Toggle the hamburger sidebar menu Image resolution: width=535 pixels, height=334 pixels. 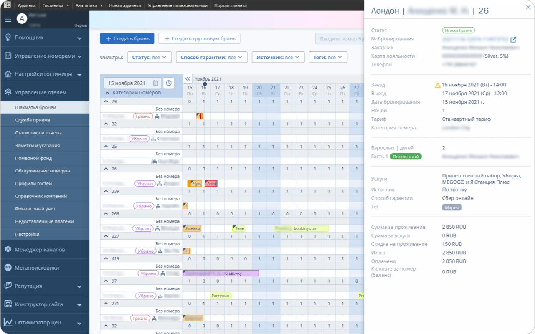8,20
